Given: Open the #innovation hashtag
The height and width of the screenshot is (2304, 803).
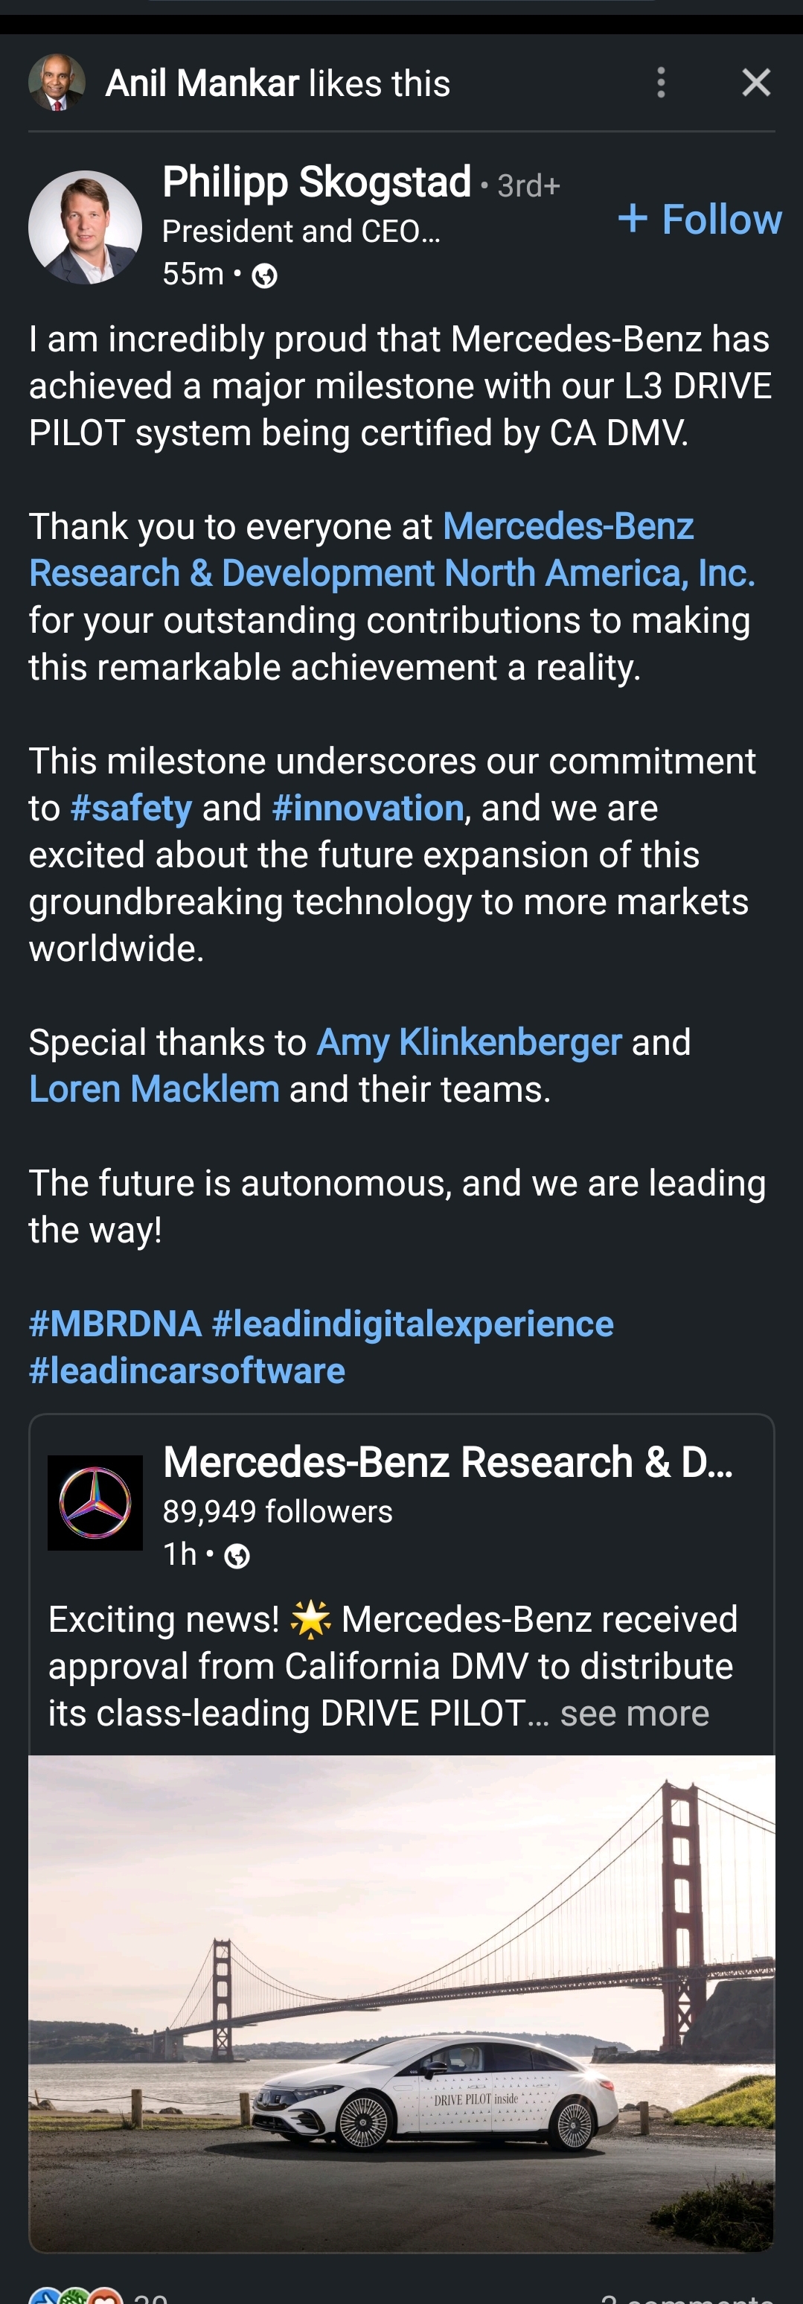Looking at the screenshot, I should pyautogui.click(x=368, y=808).
